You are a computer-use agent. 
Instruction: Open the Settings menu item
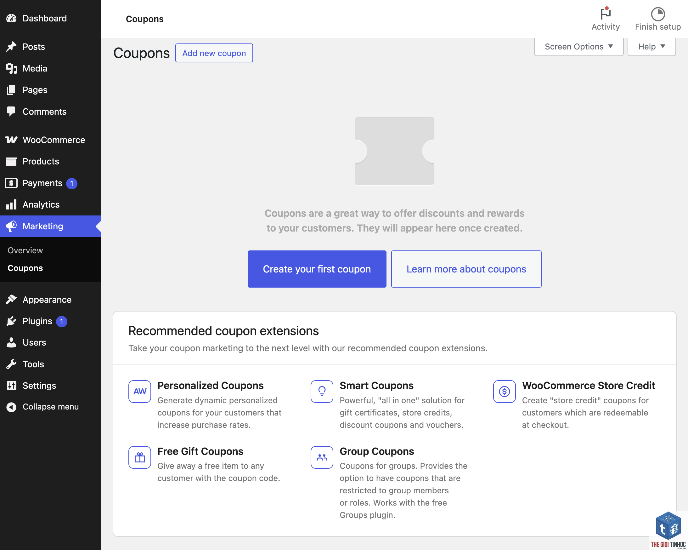[x=50, y=386]
